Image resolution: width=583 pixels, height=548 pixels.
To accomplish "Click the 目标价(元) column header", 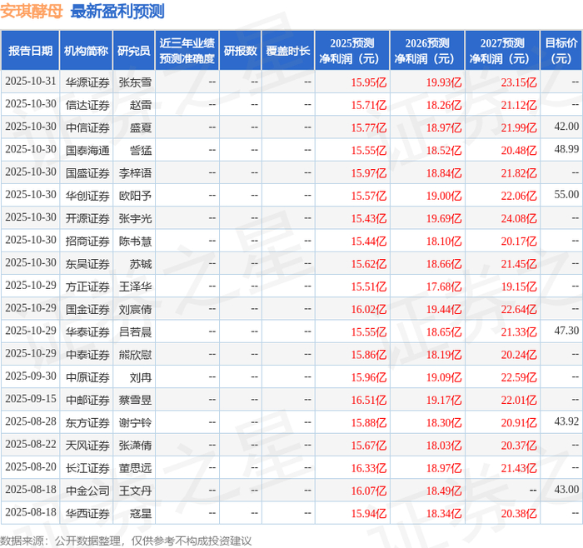I will pos(561,51).
